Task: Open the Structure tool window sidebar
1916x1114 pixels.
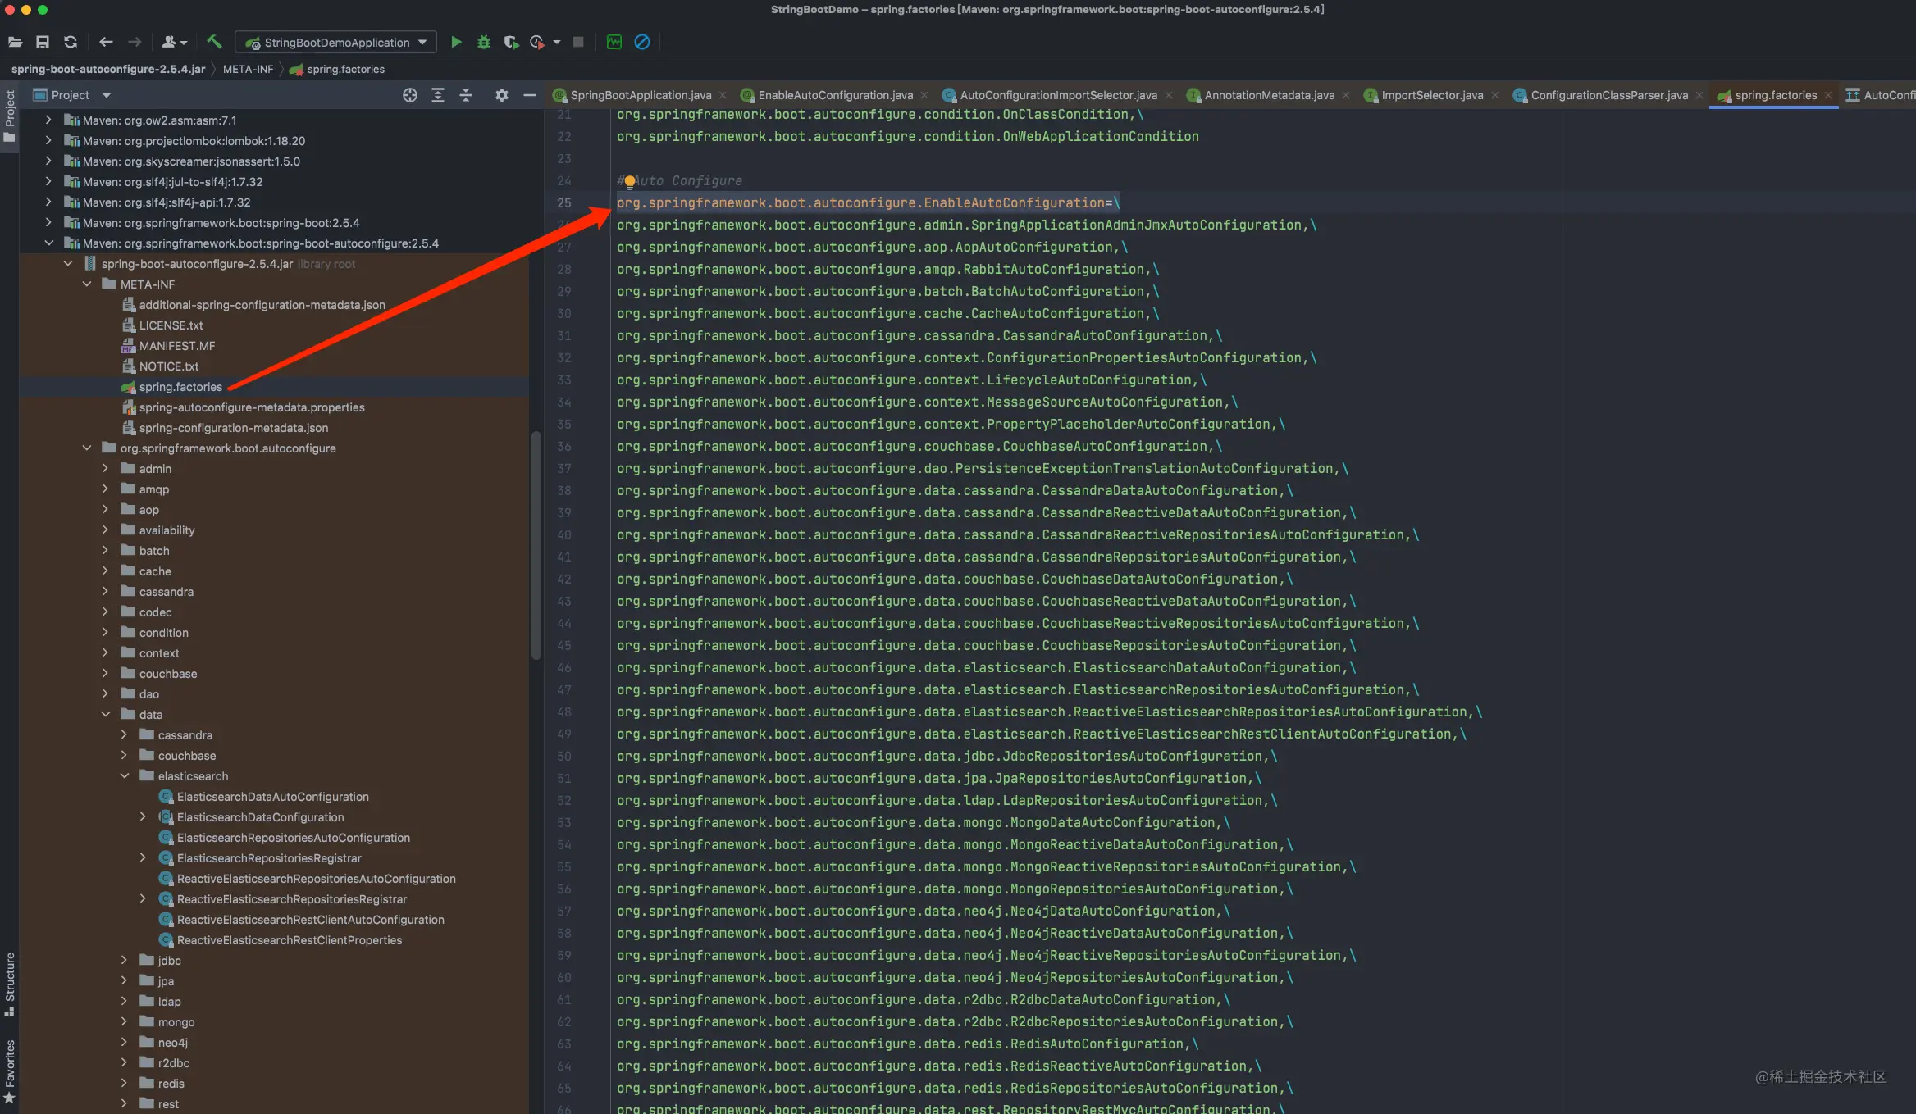Action: click(10, 984)
